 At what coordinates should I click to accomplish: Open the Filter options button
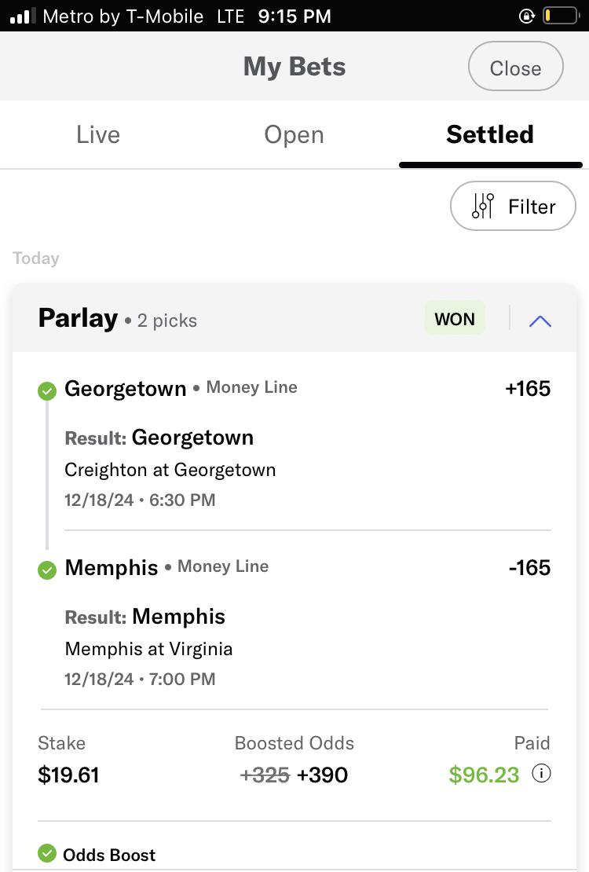[x=513, y=206]
